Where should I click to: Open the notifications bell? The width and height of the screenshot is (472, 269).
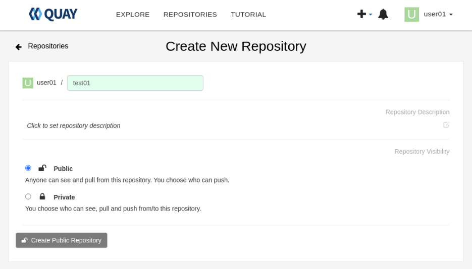pyautogui.click(x=383, y=14)
